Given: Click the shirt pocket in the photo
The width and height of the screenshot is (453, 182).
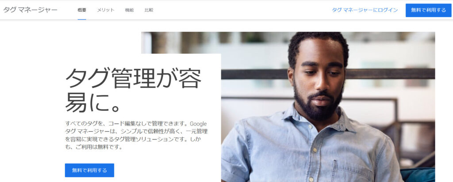Looking at the screenshot, I should tap(352, 171).
